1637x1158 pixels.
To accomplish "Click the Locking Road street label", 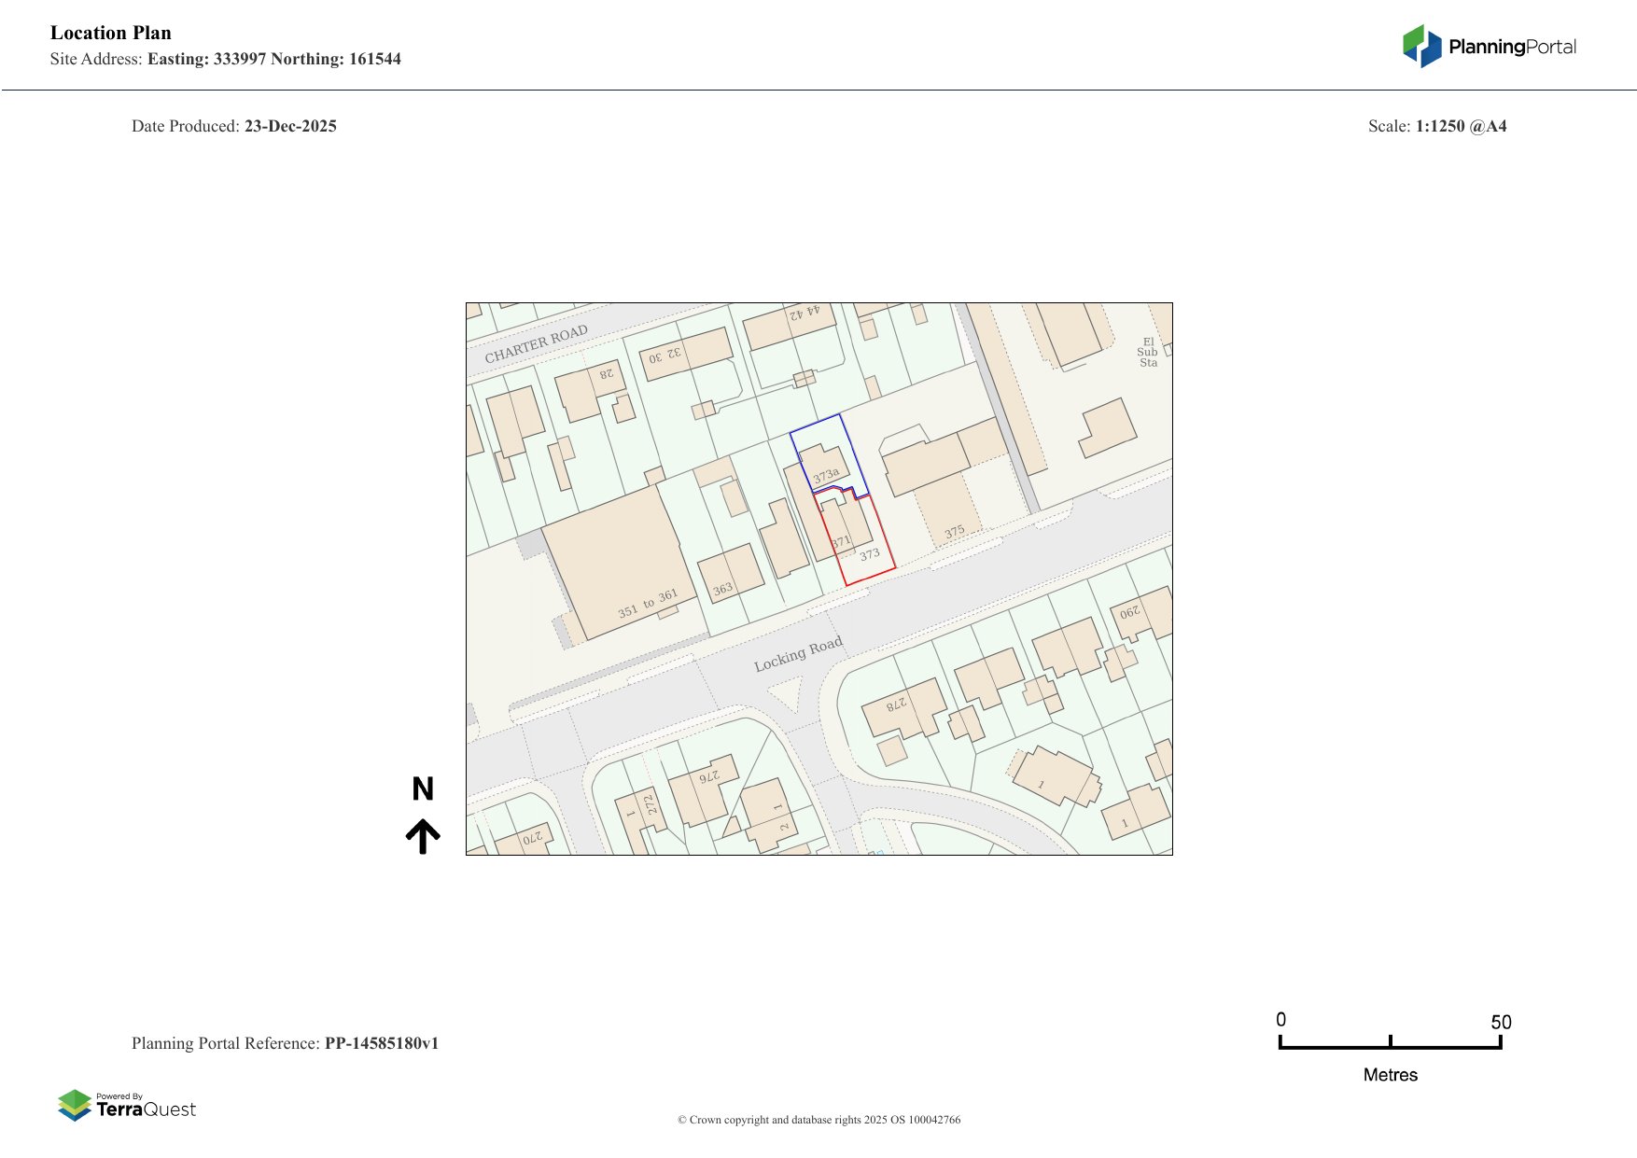I will (x=798, y=654).
